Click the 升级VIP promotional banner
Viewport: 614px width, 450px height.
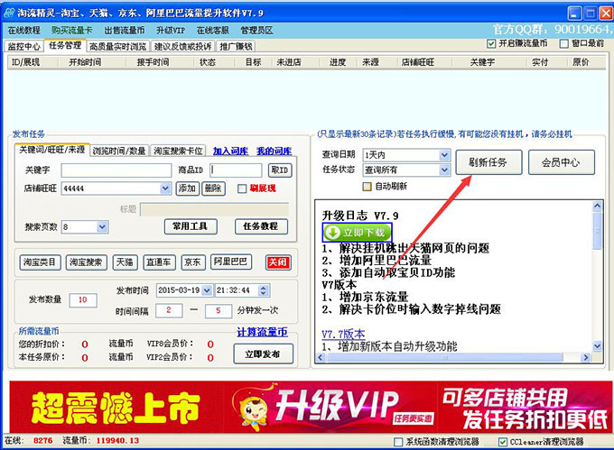(x=312, y=407)
